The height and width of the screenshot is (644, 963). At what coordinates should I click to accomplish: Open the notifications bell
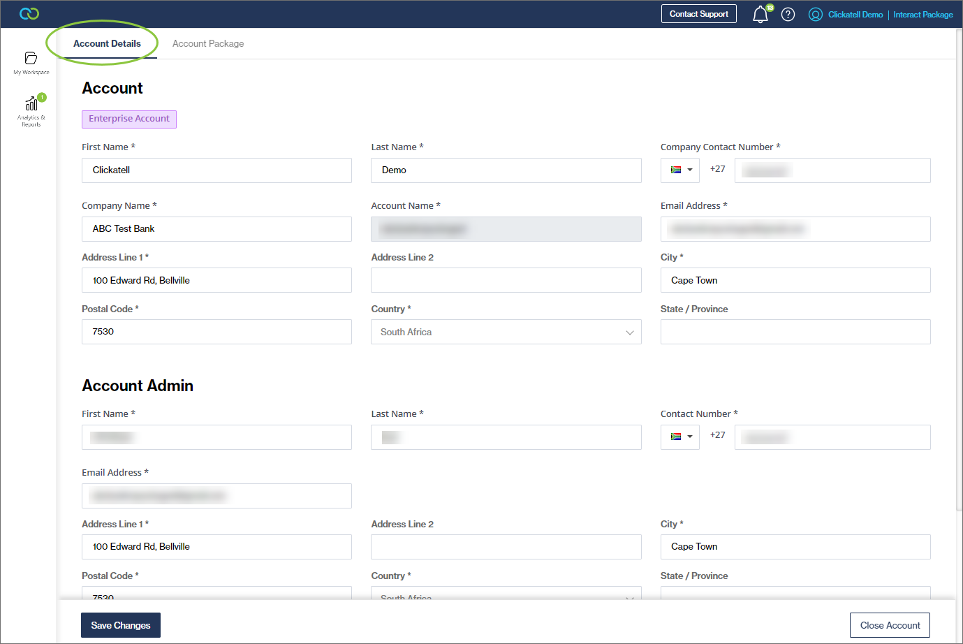pyautogui.click(x=760, y=15)
